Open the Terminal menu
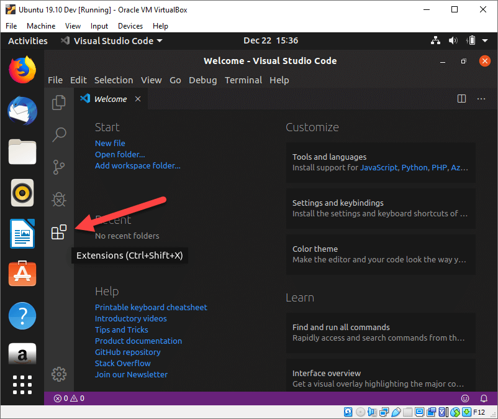 pyautogui.click(x=243, y=80)
